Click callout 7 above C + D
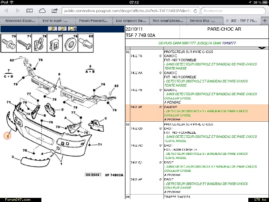269x202 pixels. 9,70
